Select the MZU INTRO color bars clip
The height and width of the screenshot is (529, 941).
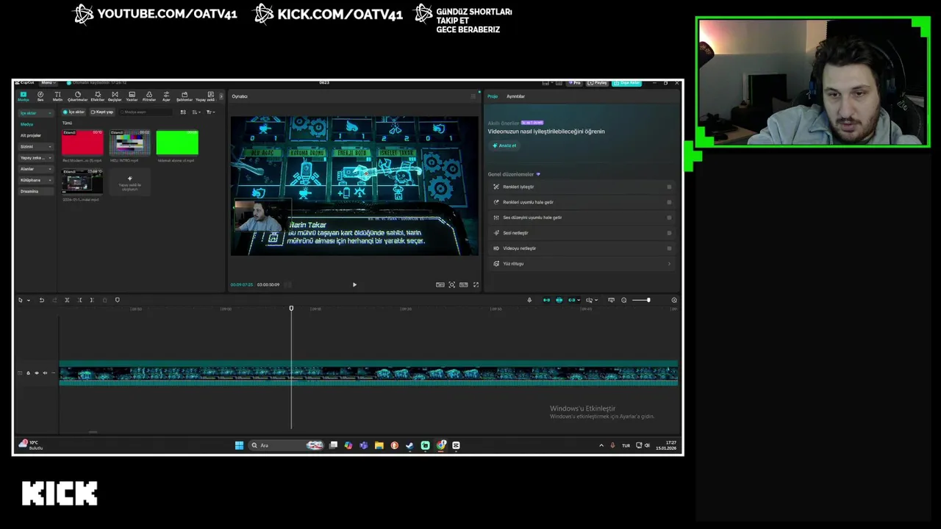129,143
